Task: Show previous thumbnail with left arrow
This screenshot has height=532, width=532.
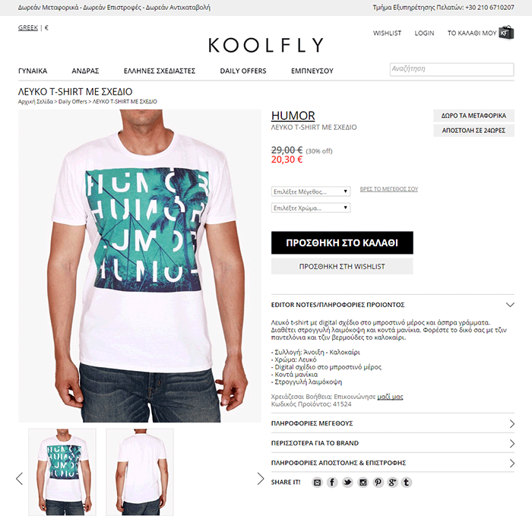Action: tap(19, 479)
